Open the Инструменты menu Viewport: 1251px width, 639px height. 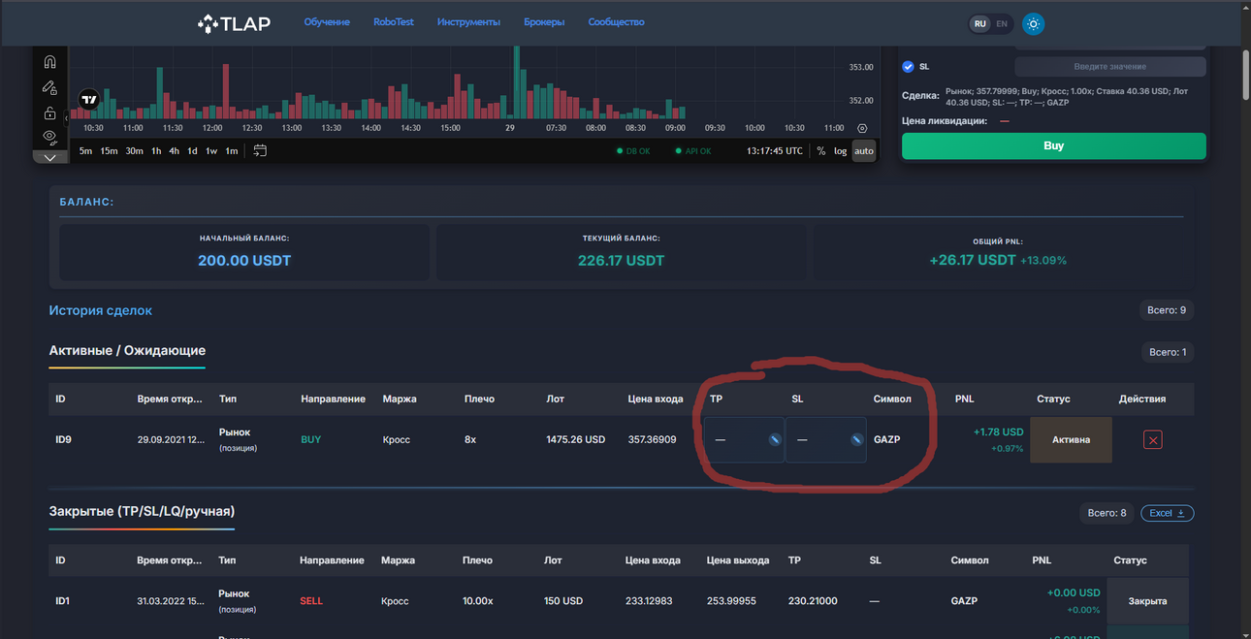pyautogui.click(x=468, y=21)
